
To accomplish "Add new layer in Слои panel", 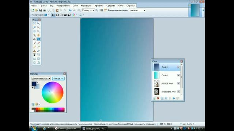I will (154, 98).
